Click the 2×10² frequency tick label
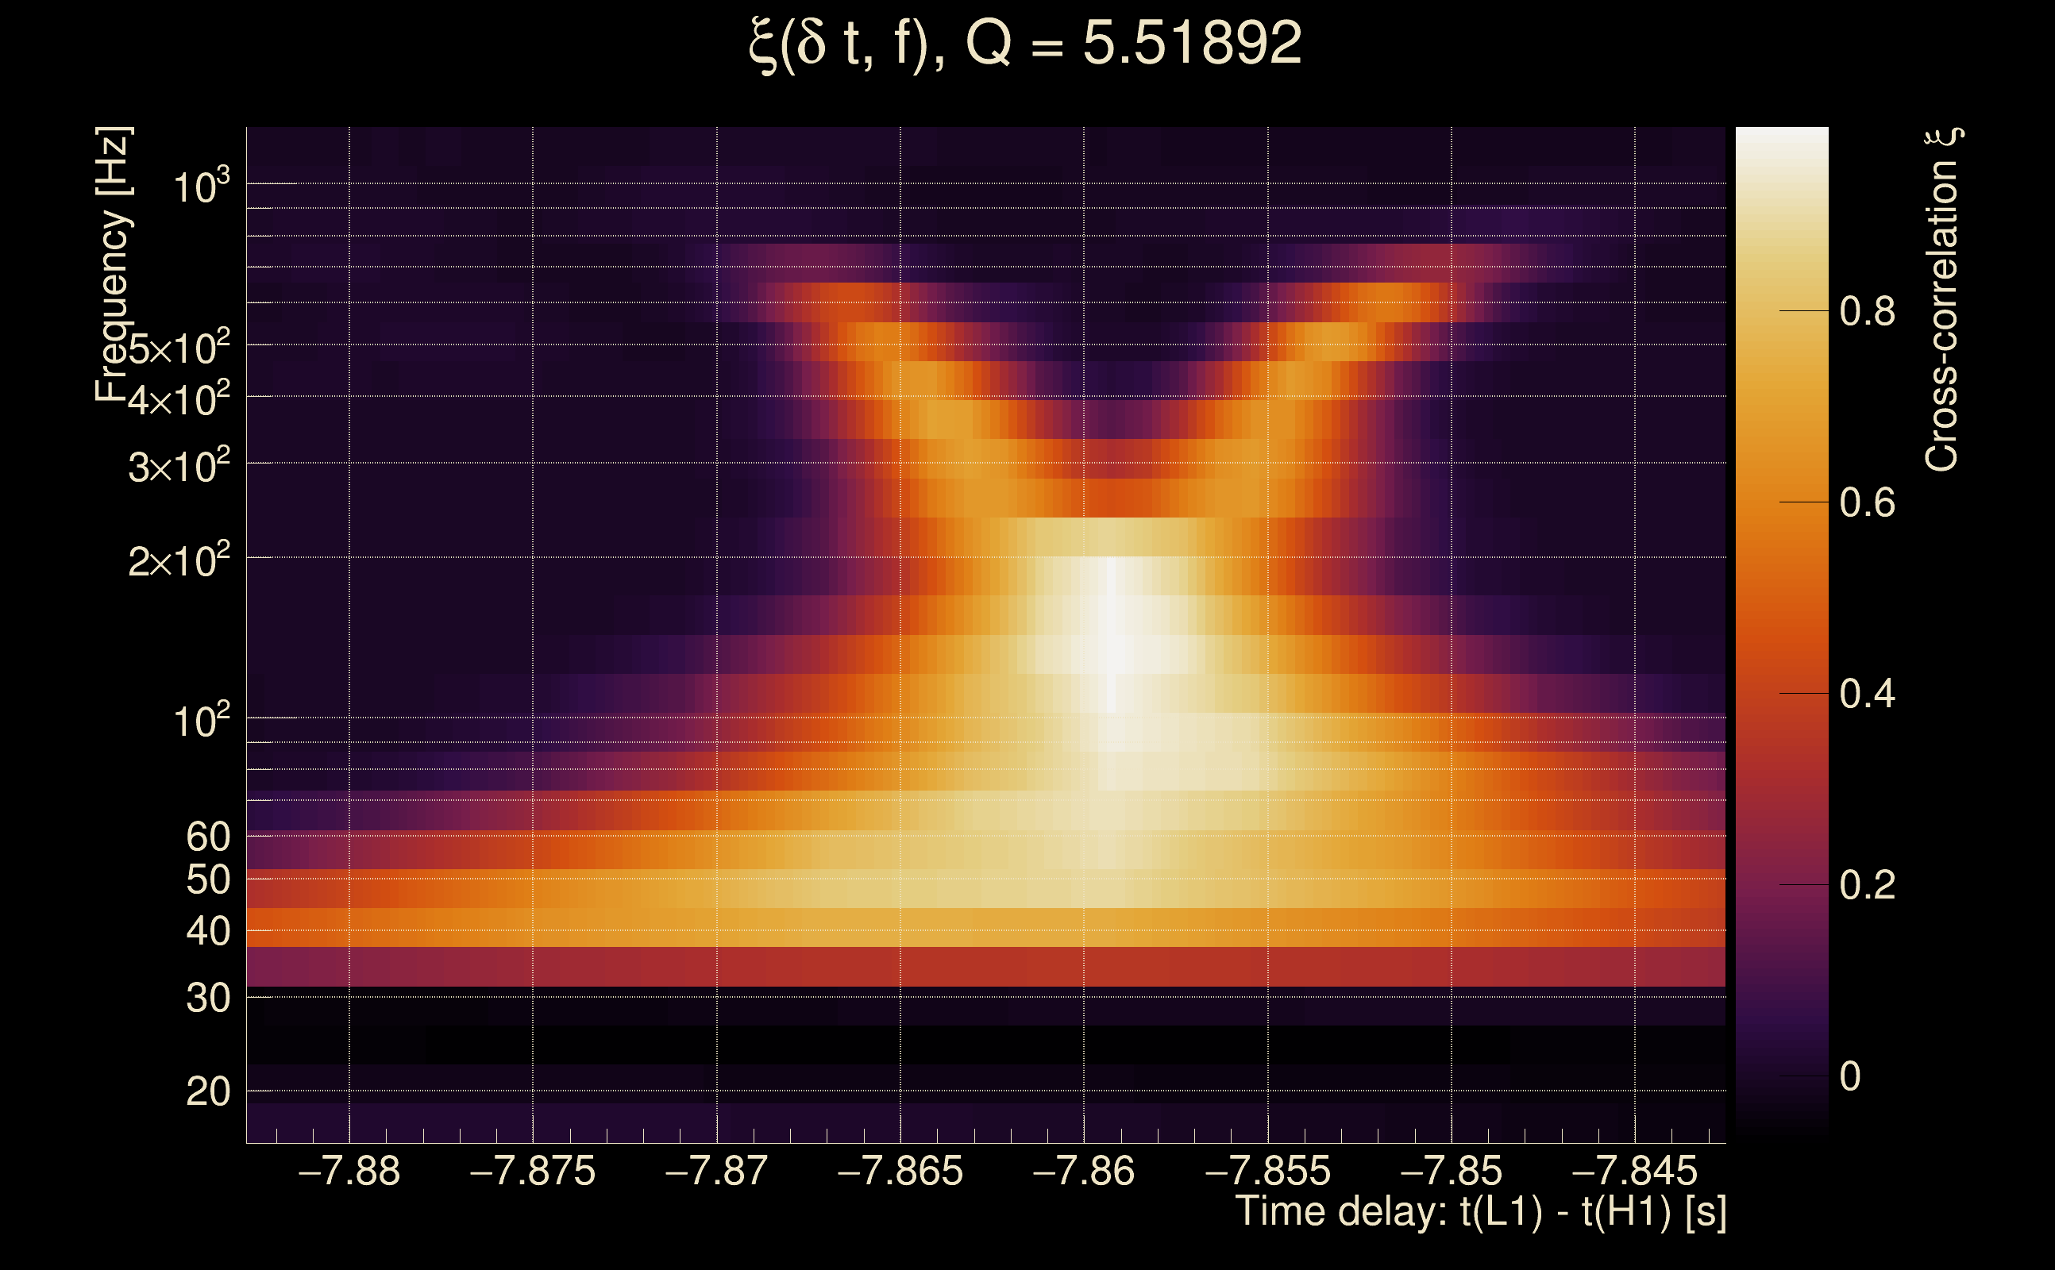 (178, 560)
